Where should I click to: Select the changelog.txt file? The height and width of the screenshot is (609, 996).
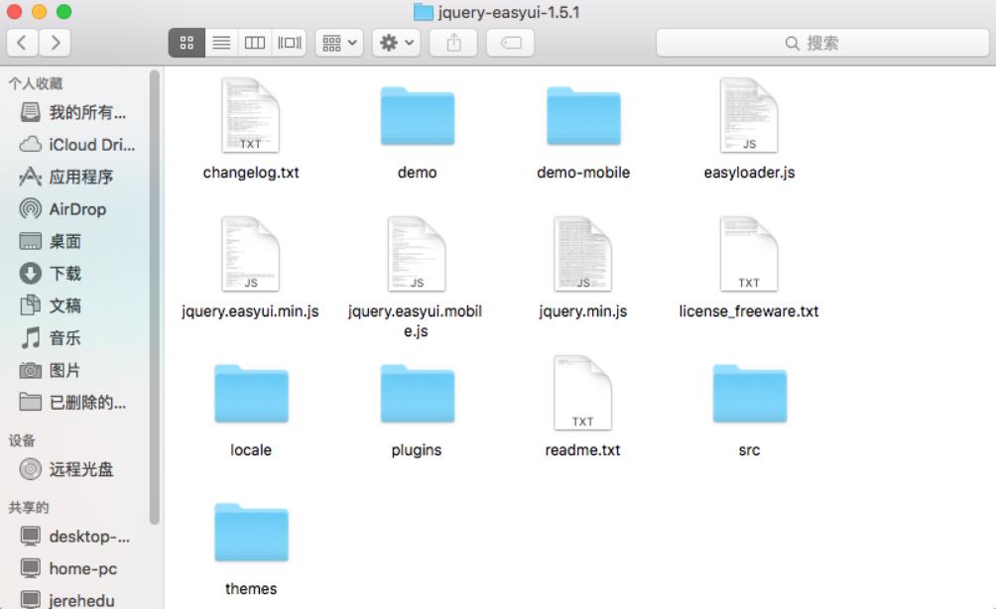point(251,130)
